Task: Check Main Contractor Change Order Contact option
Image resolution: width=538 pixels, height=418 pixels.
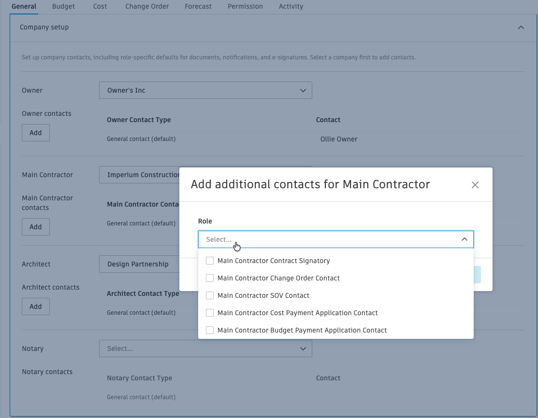Action: pos(210,278)
